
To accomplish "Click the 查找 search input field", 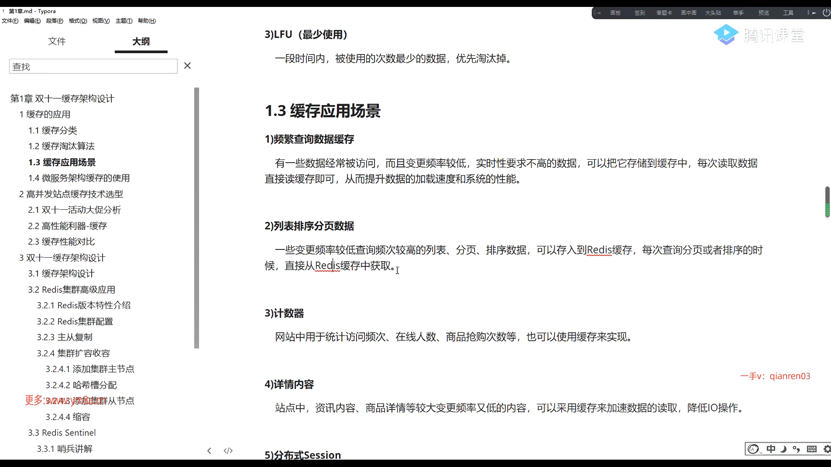I will 93,67.
